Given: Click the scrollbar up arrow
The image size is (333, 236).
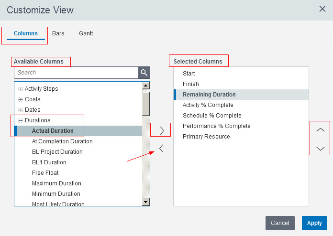Looking at the screenshot, I should tap(145, 86).
